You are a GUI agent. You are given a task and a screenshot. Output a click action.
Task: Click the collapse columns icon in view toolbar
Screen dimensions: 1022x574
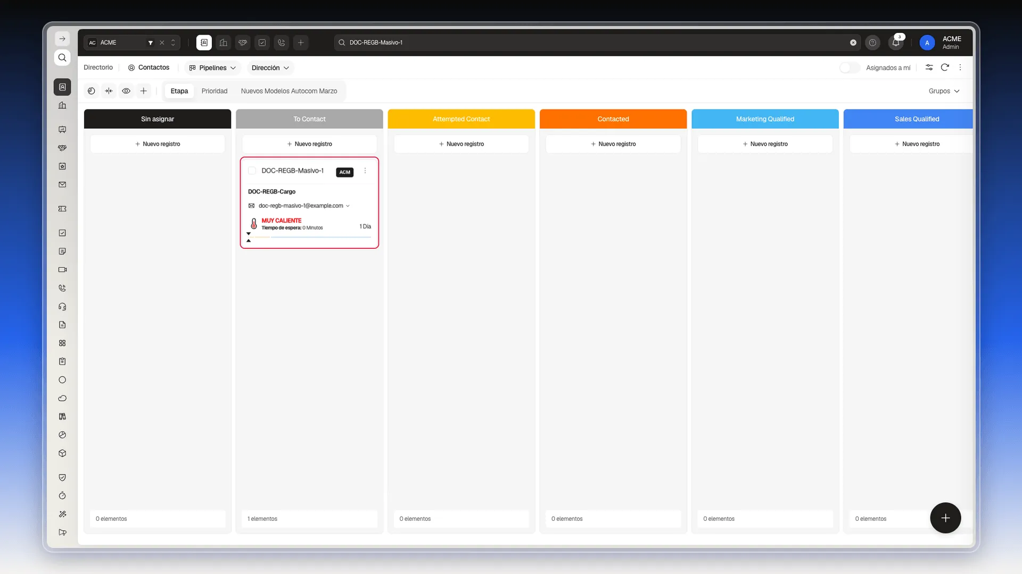tap(109, 91)
